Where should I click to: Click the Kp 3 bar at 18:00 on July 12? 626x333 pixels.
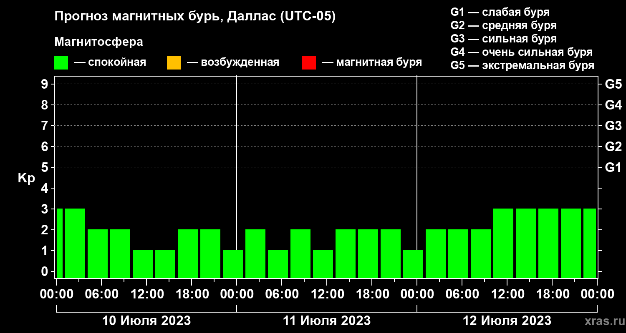coord(548,243)
